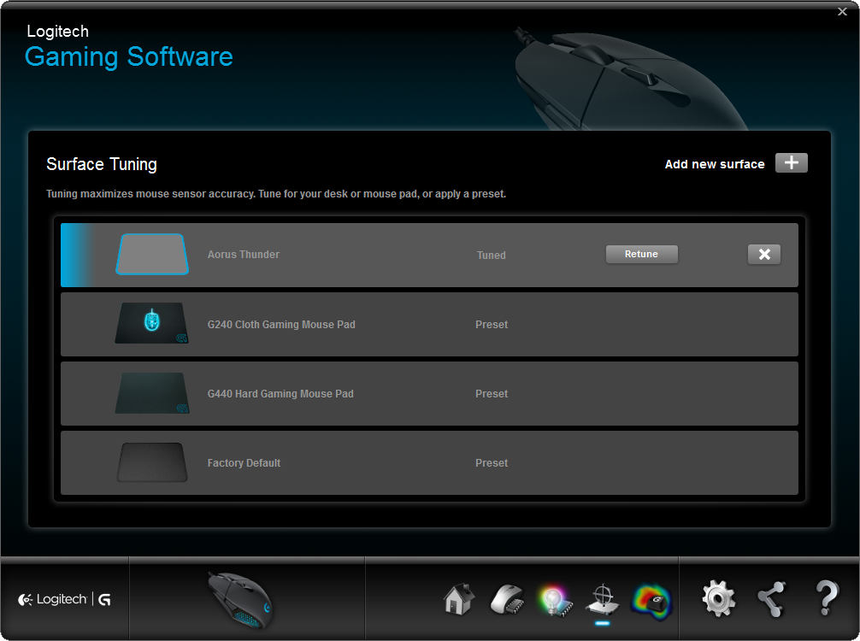Open the surface tuning crosshair icon

click(603, 599)
